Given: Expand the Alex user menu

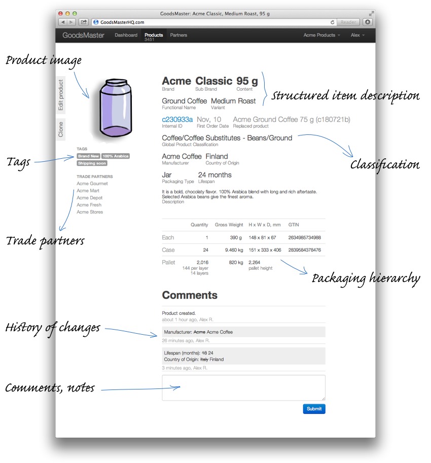Looking at the screenshot, I should pyautogui.click(x=358, y=35).
